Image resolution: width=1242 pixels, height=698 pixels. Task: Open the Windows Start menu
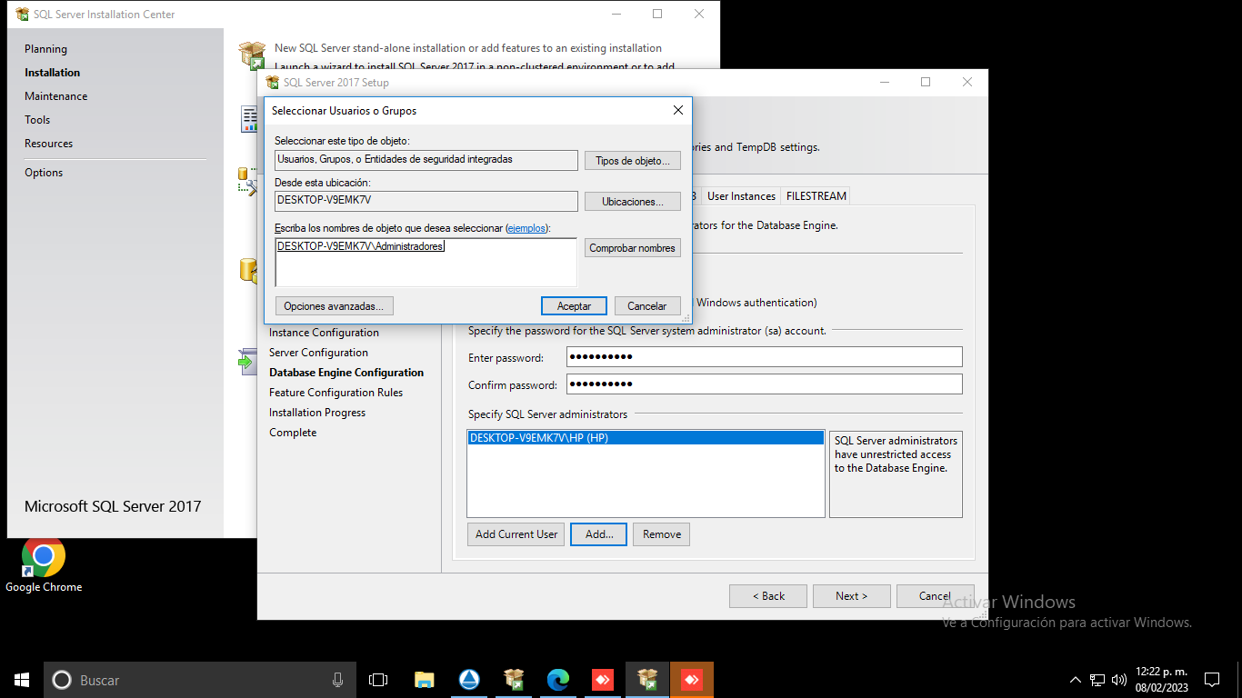pos(22,680)
